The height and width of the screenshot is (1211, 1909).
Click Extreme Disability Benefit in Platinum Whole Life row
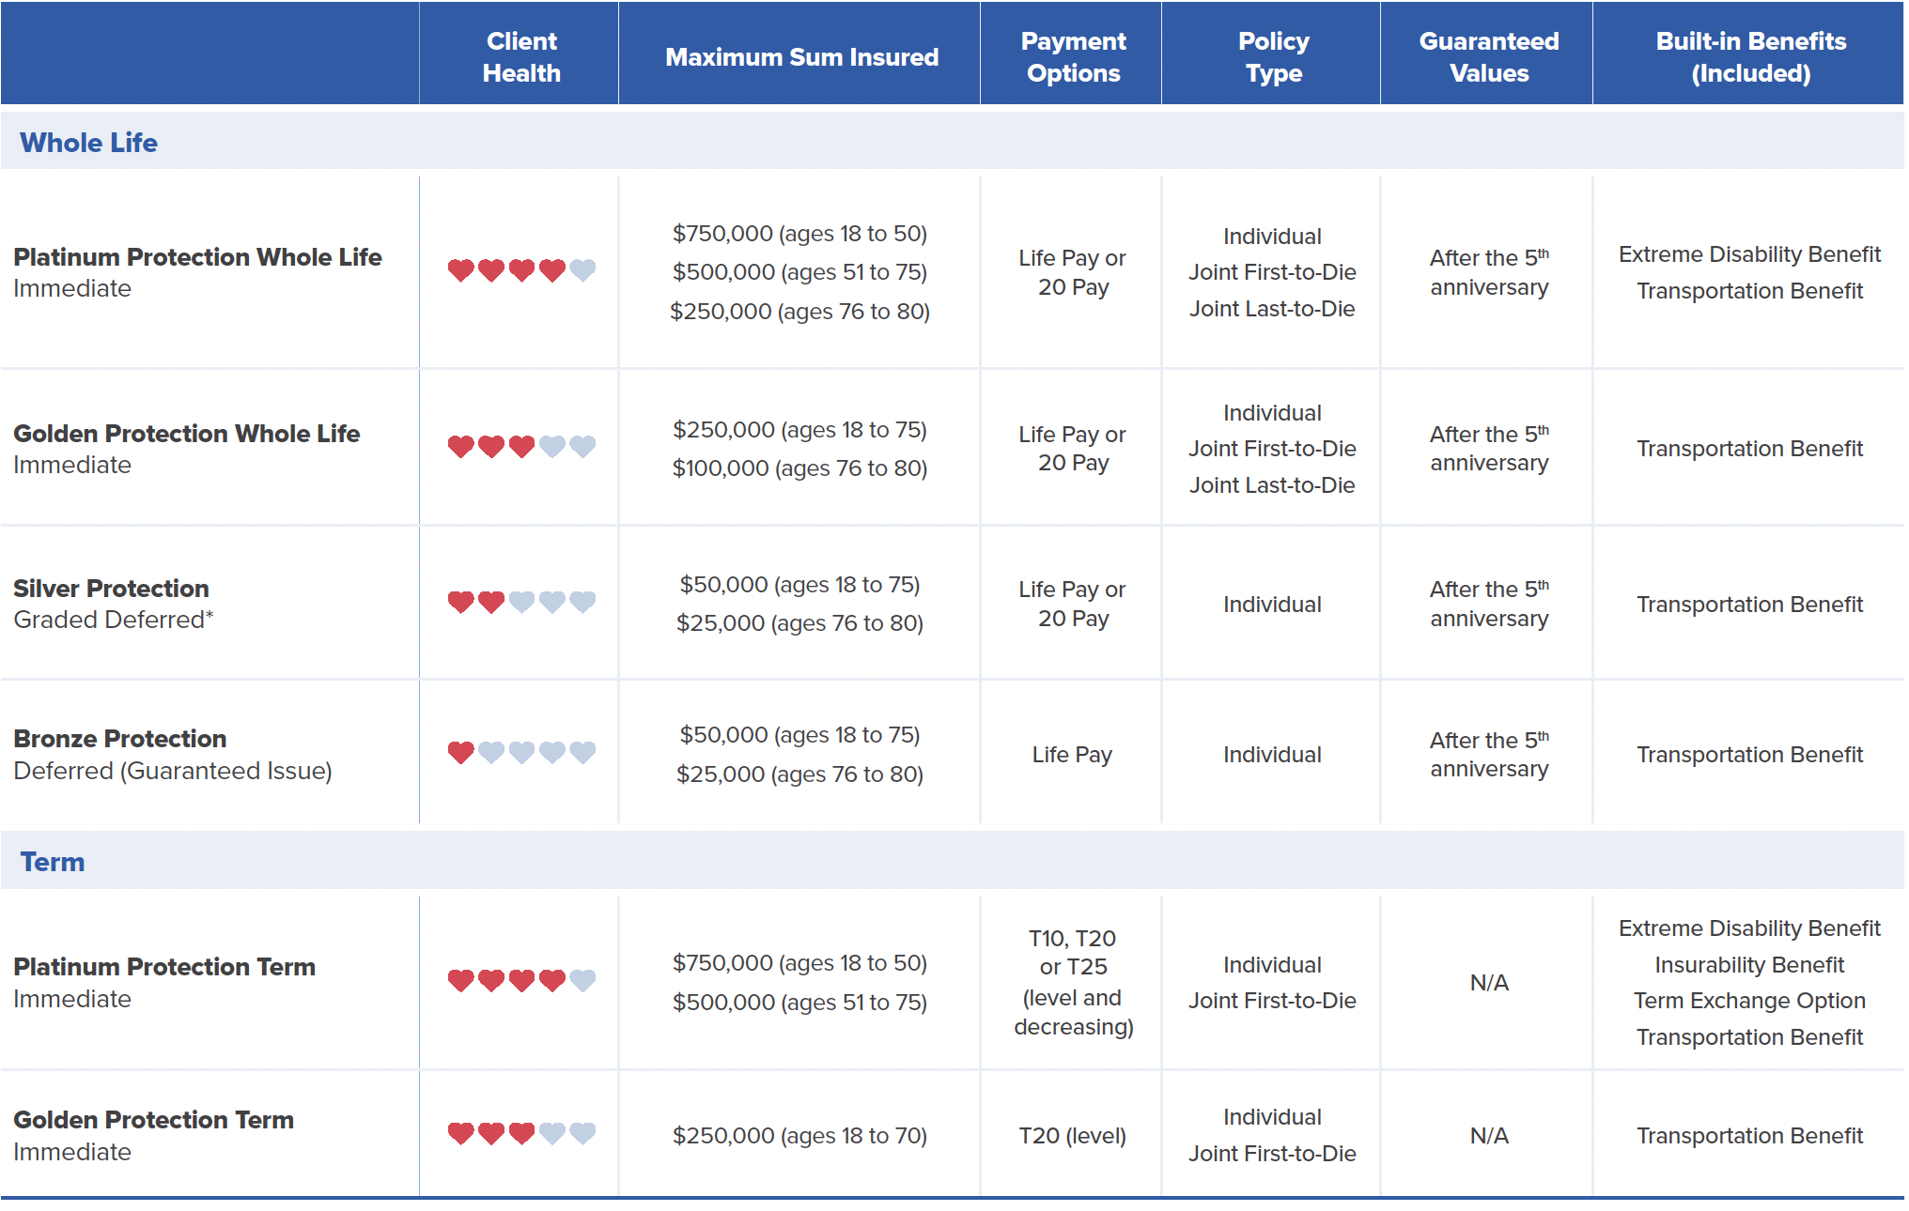1749,254
